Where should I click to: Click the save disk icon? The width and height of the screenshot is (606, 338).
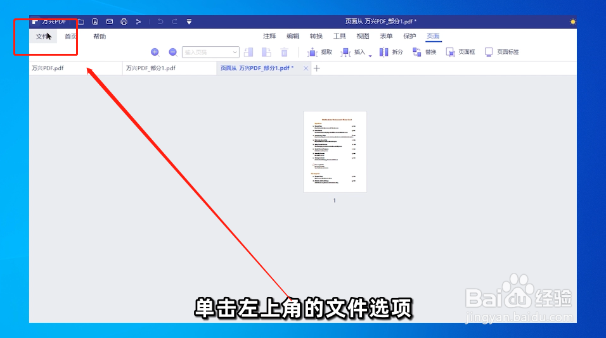(x=95, y=22)
